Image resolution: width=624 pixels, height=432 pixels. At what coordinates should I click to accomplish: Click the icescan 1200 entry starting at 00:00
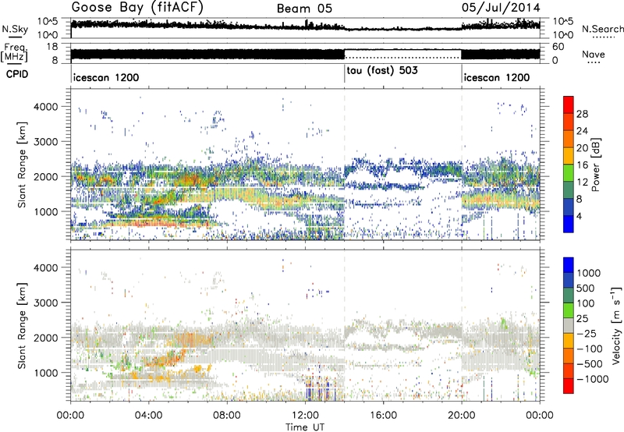(106, 77)
